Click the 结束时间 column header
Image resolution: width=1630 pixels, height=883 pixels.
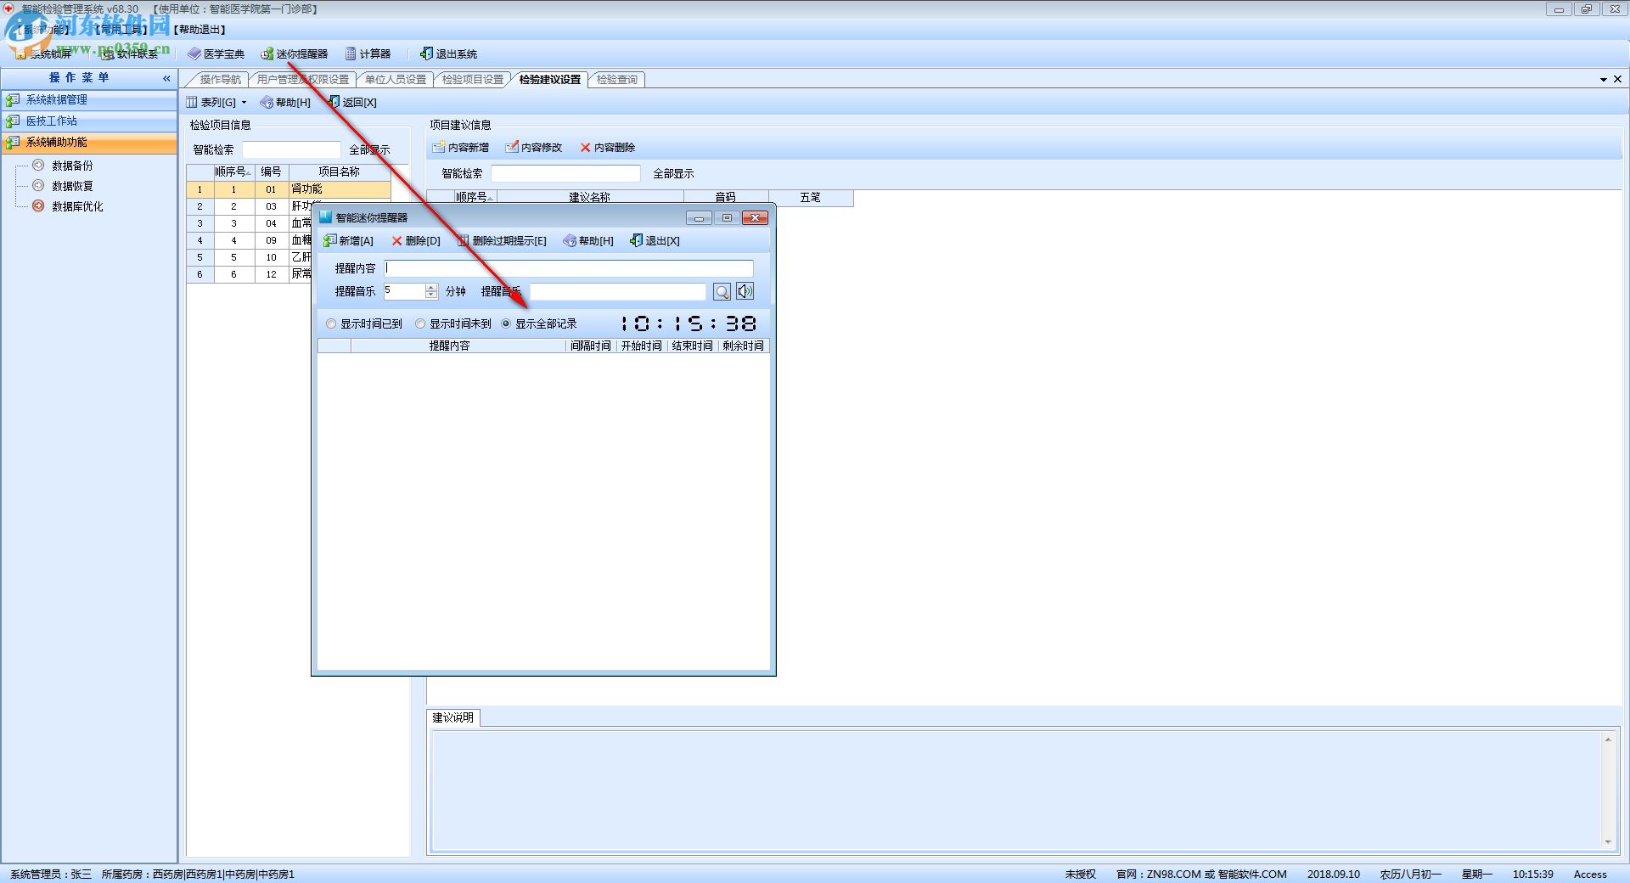693,346
